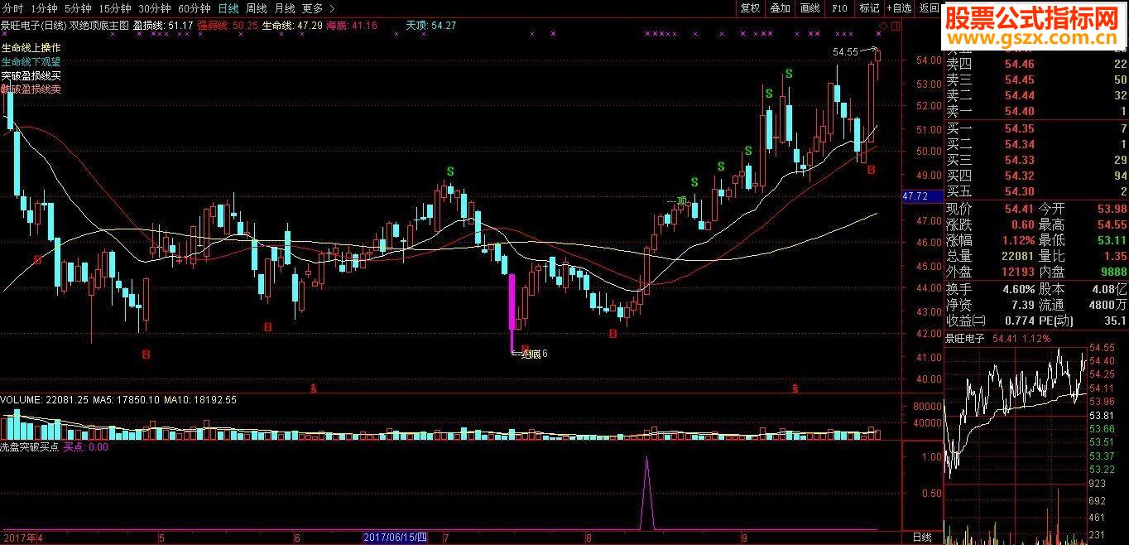
Task: Click the MA10: 18192.55 volume label
Action: click(199, 399)
